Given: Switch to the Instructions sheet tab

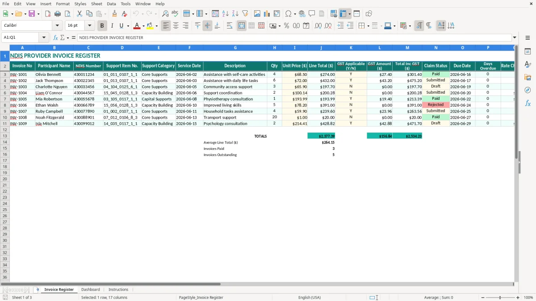Looking at the screenshot, I should pos(118,289).
